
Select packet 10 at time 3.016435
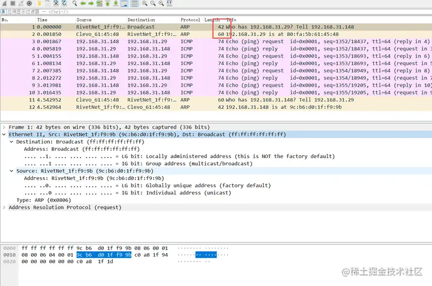[x=216, y=93]
